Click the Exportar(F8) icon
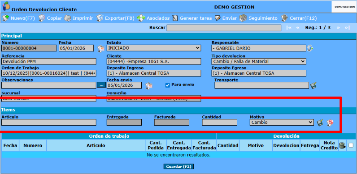The width and height of the screenshot is (357, 174). (x=100, y=18)
